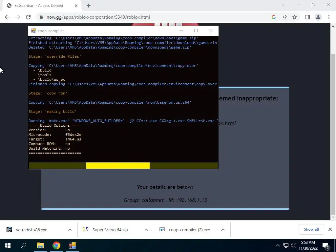The height and width of the screenshot is (252, 336).
Task: Switch to coop-compiler taskbar icon
Action: pos(73,245)
